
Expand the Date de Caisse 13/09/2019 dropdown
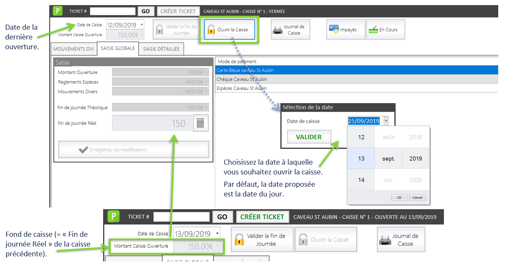click(217, 234)
